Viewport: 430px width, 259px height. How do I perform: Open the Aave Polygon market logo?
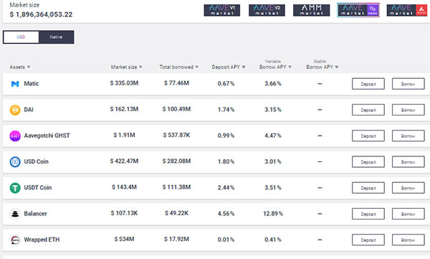pos(358,10)
